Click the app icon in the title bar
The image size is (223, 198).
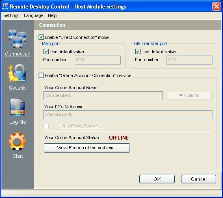pos(5,6)
